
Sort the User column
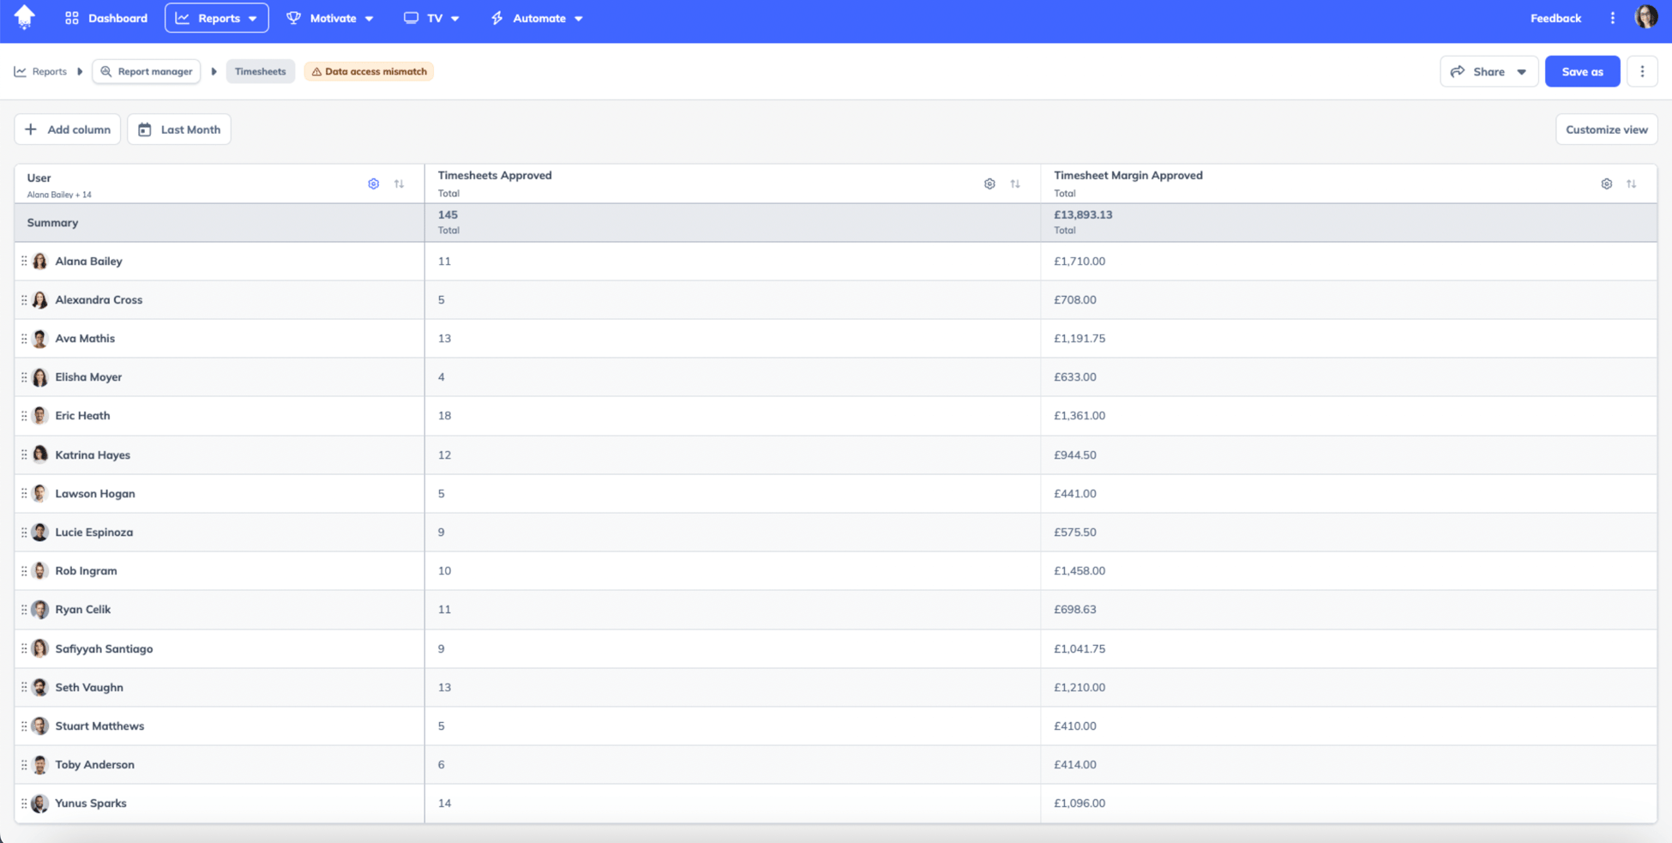[x=400, y=184]
